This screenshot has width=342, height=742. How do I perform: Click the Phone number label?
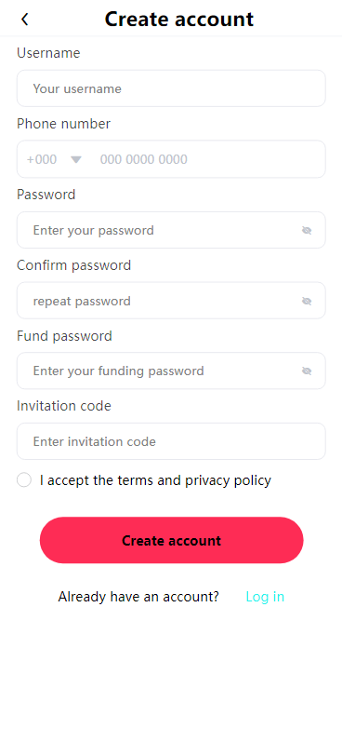pyautogui.click(x=64, y=124)
